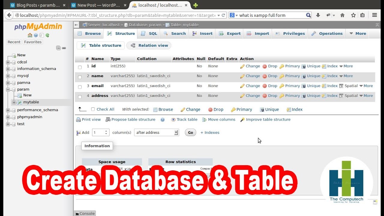This screenshot has width=384, height=216.
Task: Click the Privileges tab
Action: pos(290,34)
